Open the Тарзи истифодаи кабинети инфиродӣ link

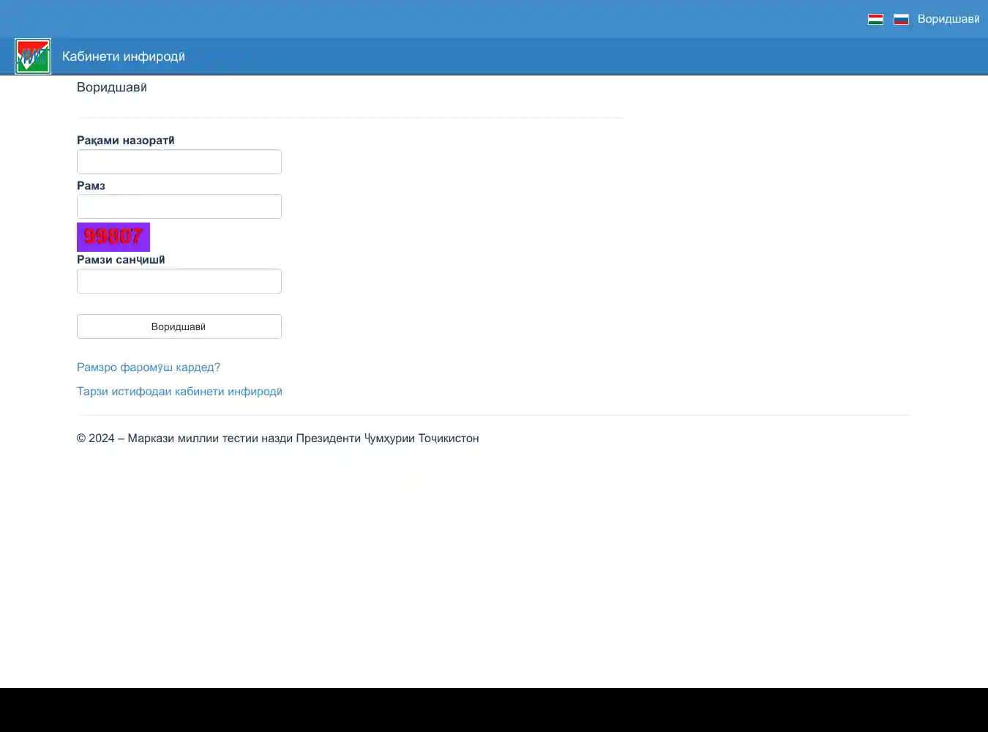tap(179, 392)
